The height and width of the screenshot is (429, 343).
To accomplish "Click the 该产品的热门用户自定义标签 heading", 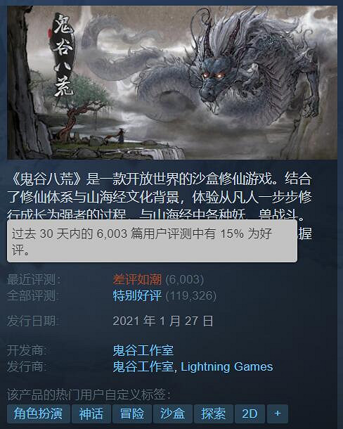I will pyautogui.click(x=89, y=395).
